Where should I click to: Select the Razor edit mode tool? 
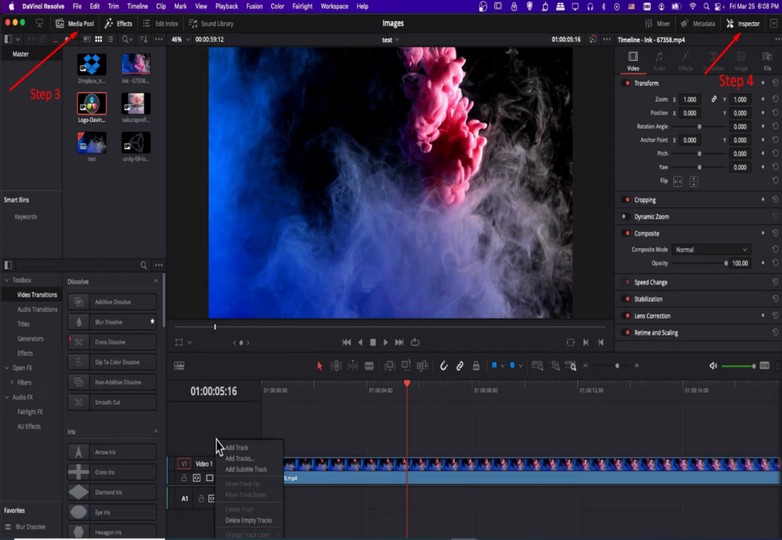point(368,365)
